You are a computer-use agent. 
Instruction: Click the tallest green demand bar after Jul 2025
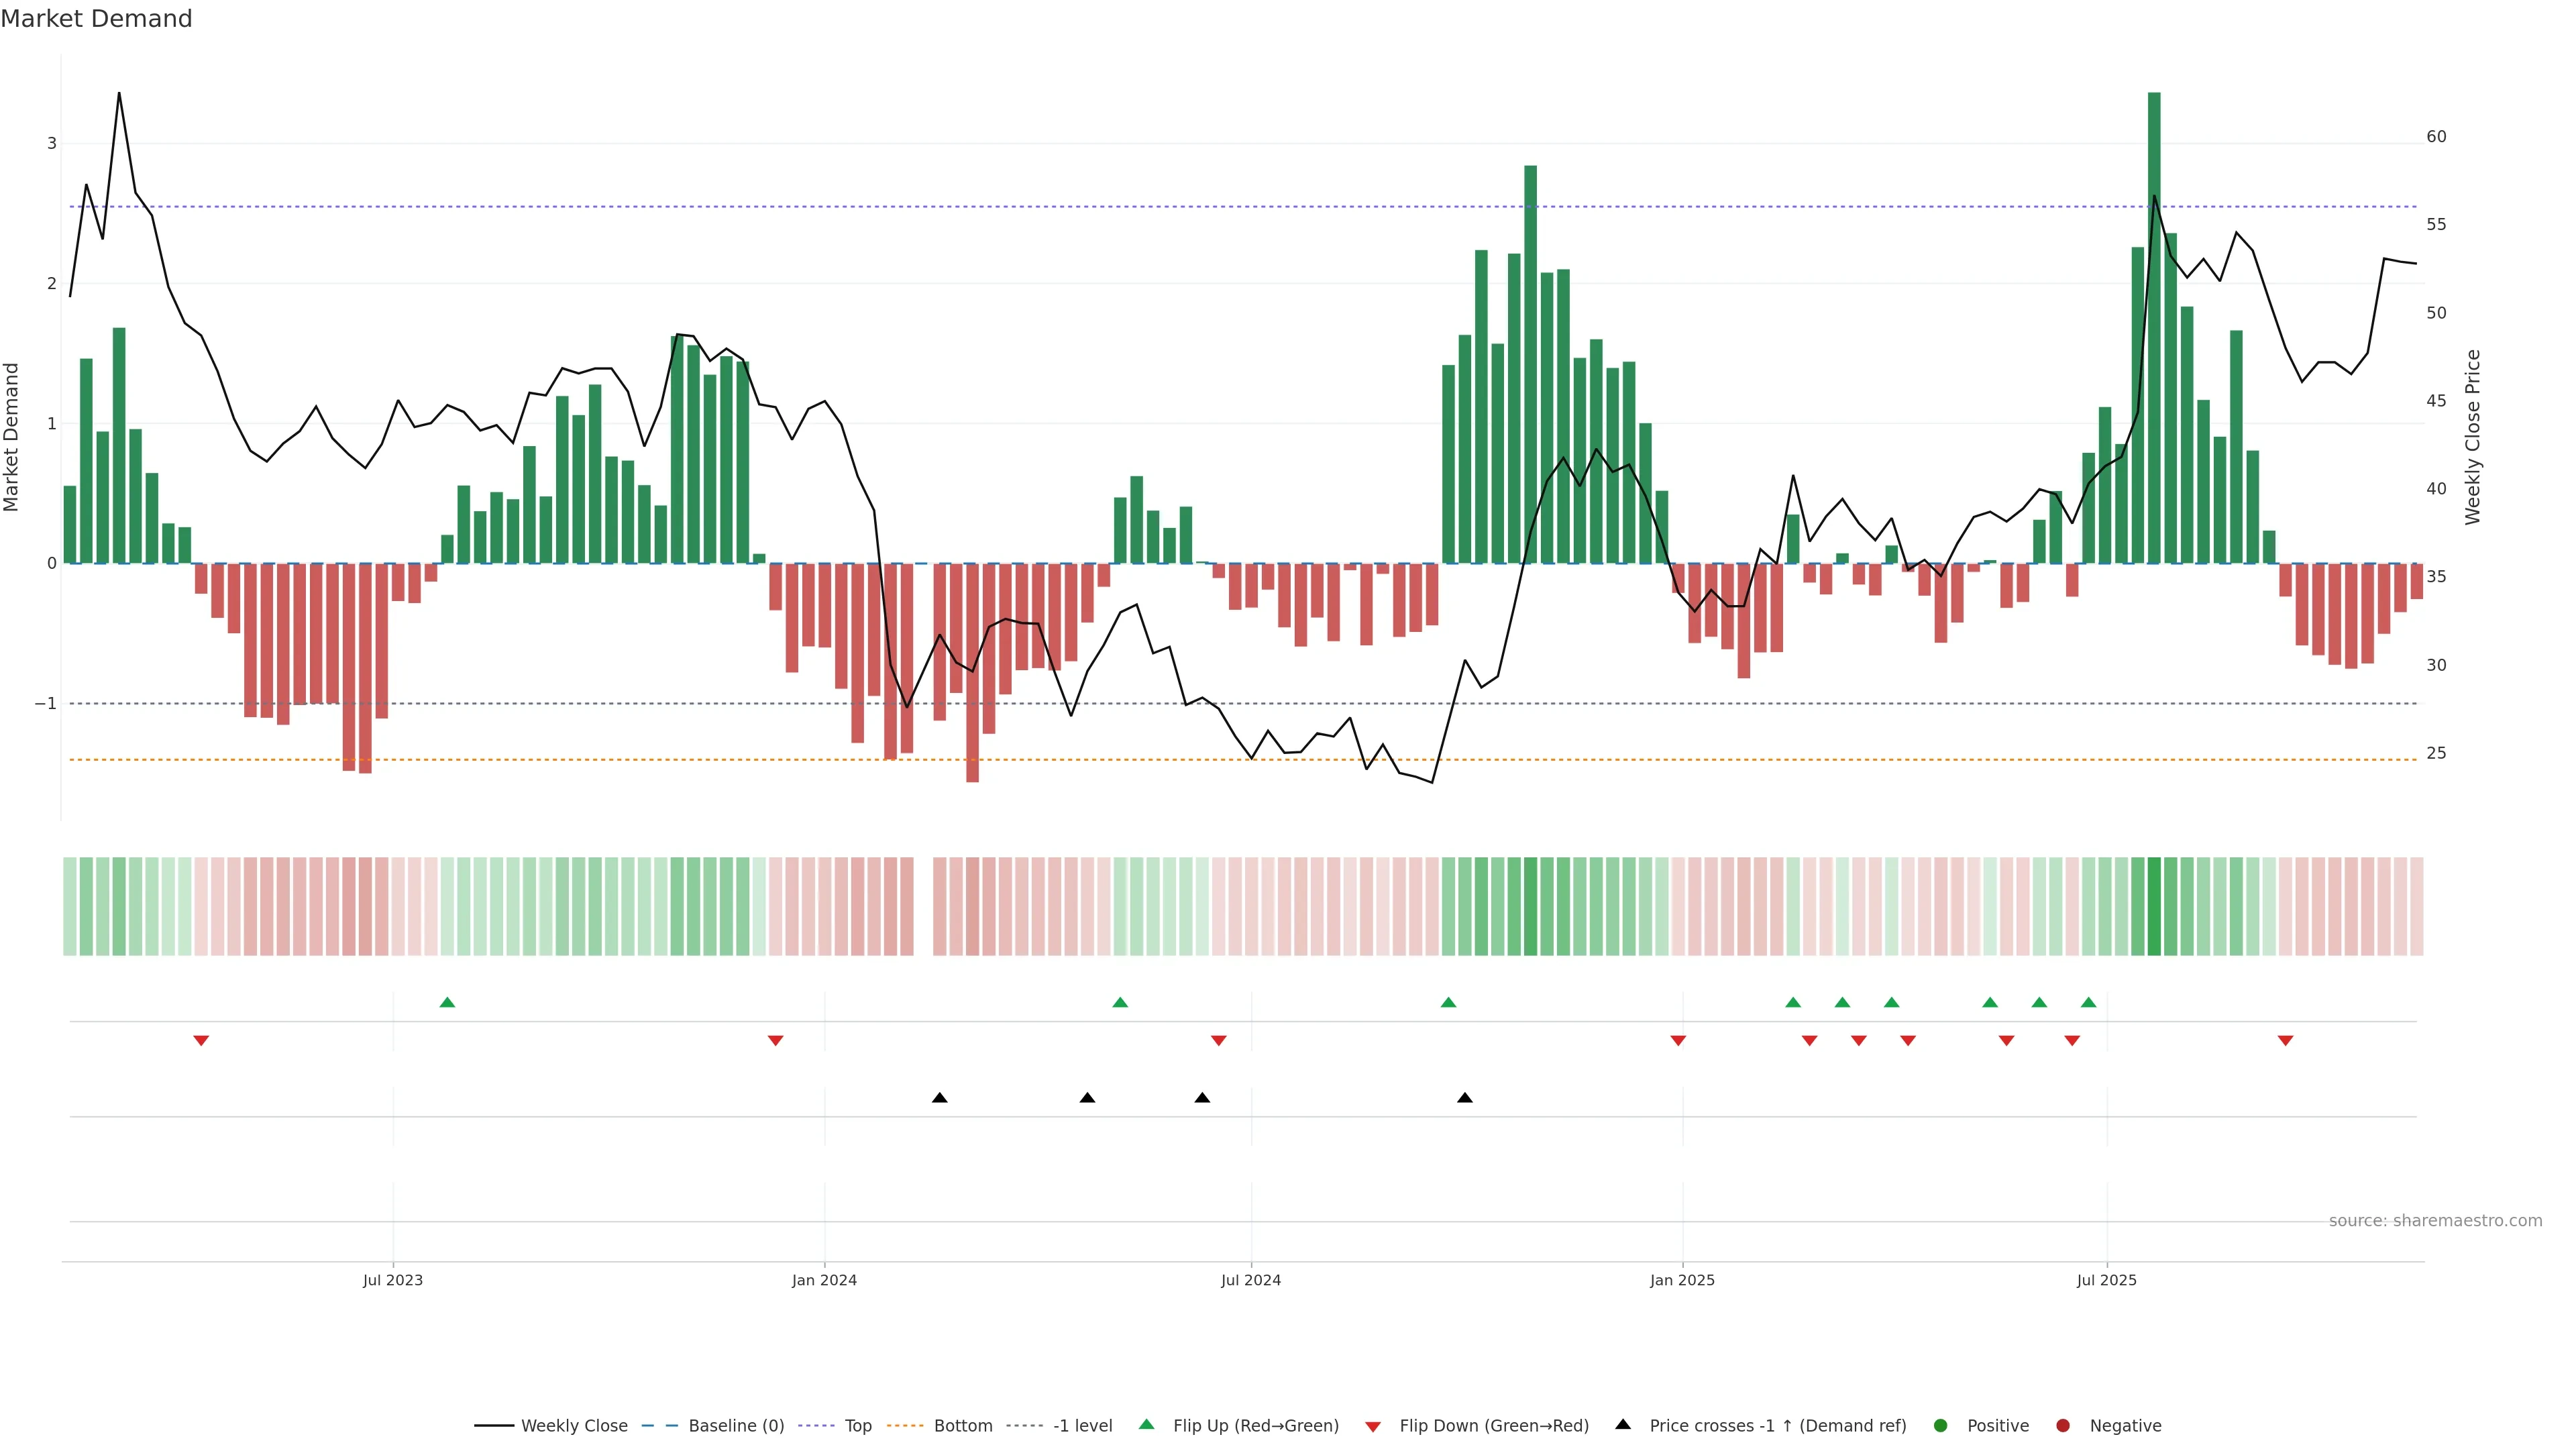pos(2154,330)
